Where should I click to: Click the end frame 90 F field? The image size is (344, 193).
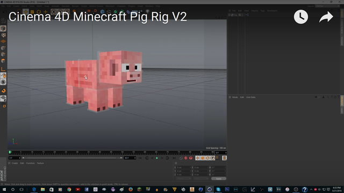click(130, 158)
